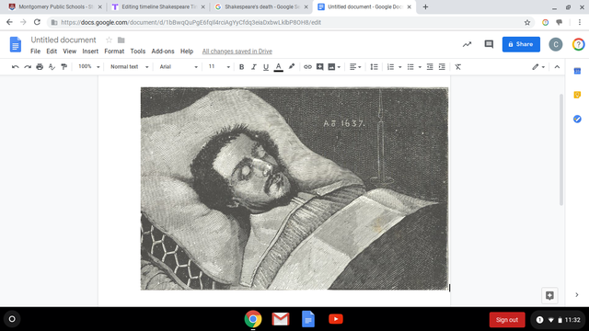This screenshot has height=331, width=589.
Task: Rename the Untitled document title
Action: (x=64, y=40)
